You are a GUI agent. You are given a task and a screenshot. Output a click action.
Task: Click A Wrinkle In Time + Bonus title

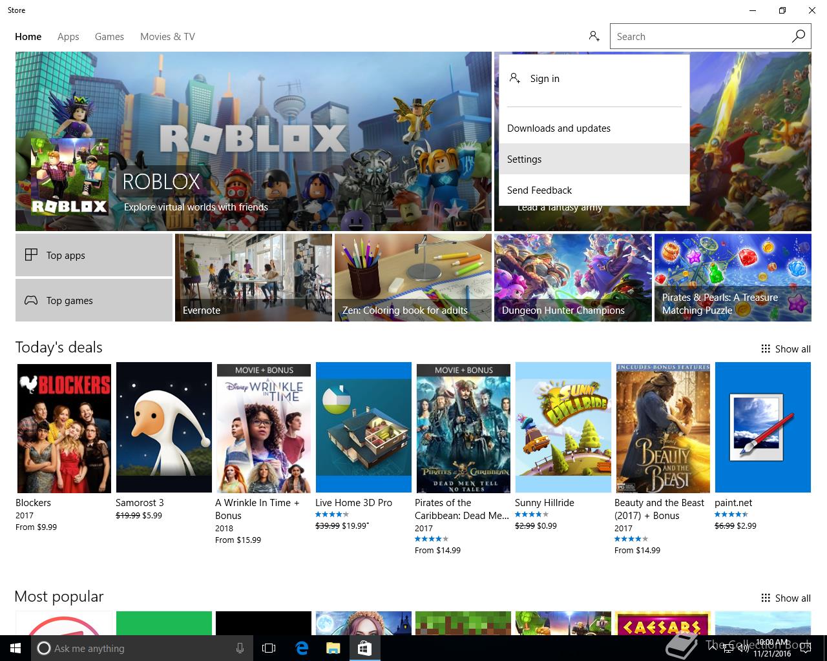click(x=257, y=509)
